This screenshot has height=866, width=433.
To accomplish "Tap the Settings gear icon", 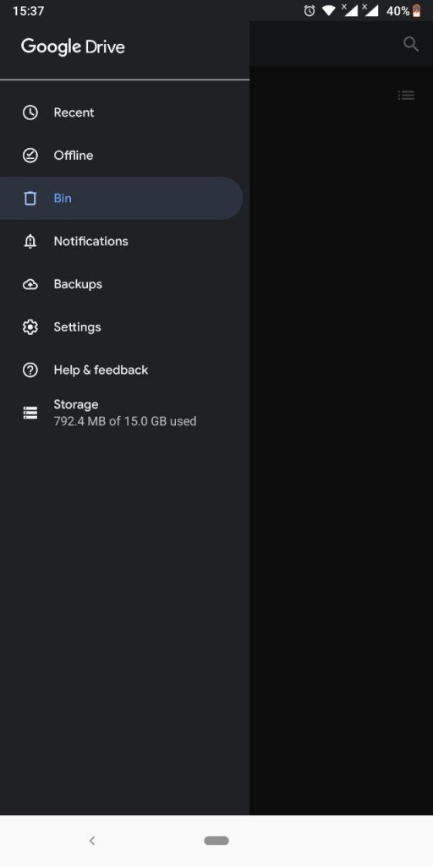I will pos(30,327).
